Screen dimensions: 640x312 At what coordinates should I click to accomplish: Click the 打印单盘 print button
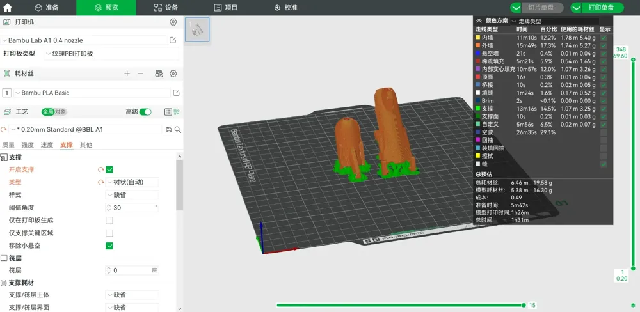(602, 8)
